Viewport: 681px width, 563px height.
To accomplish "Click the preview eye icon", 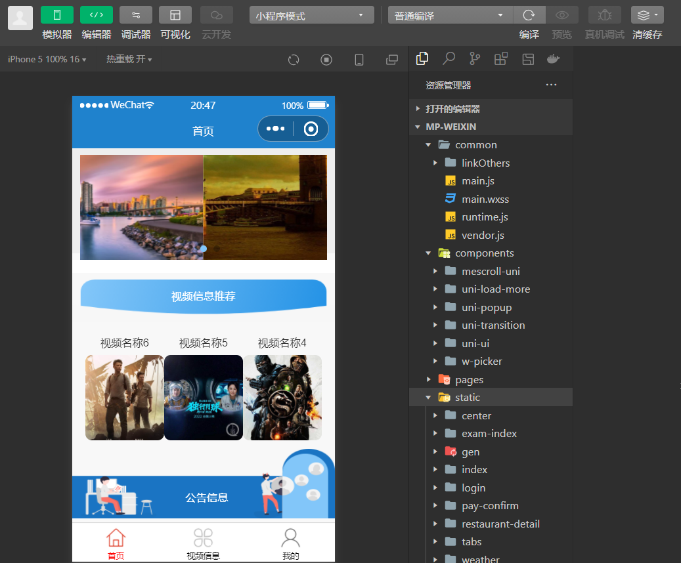I will tap(562, 15).
